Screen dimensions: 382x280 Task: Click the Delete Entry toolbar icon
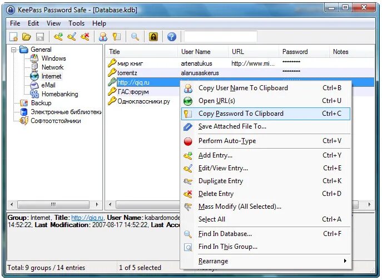pyautogui.click(x=85, y=37)
